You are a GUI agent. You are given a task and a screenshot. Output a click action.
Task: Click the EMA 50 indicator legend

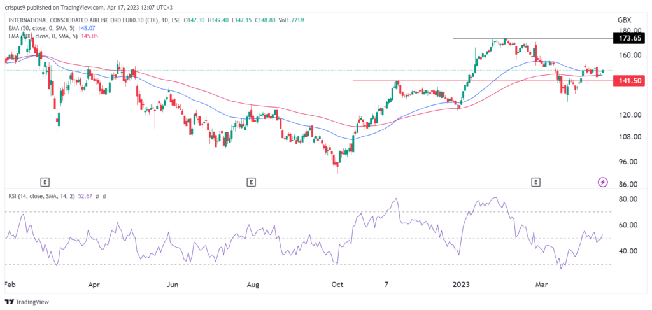(52, 29)
